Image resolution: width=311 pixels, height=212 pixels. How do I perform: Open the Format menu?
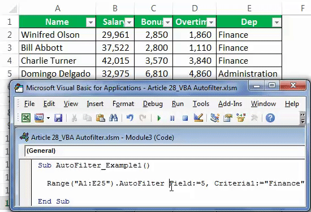[123, 104]
